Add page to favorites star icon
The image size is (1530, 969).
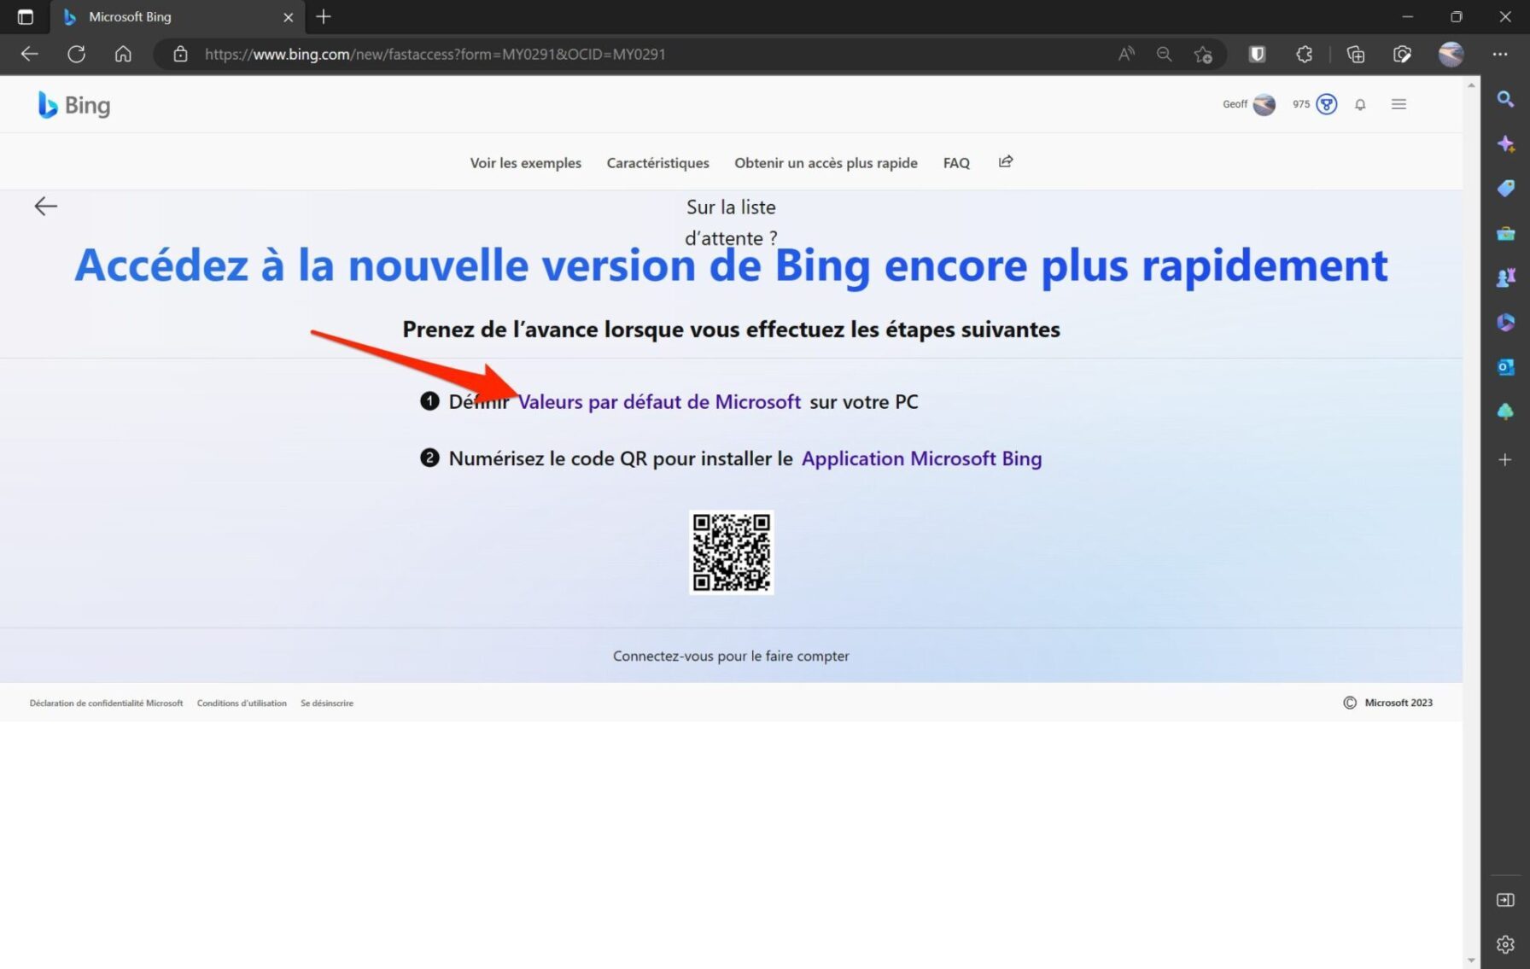pyautogui.click(x=1203, y=55)
